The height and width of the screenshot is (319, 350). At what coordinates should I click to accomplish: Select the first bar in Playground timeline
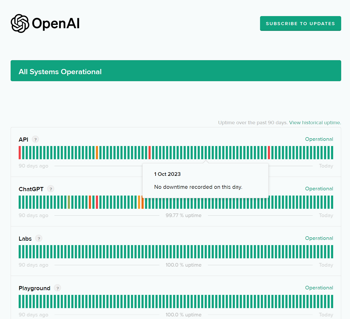[20, 301]
